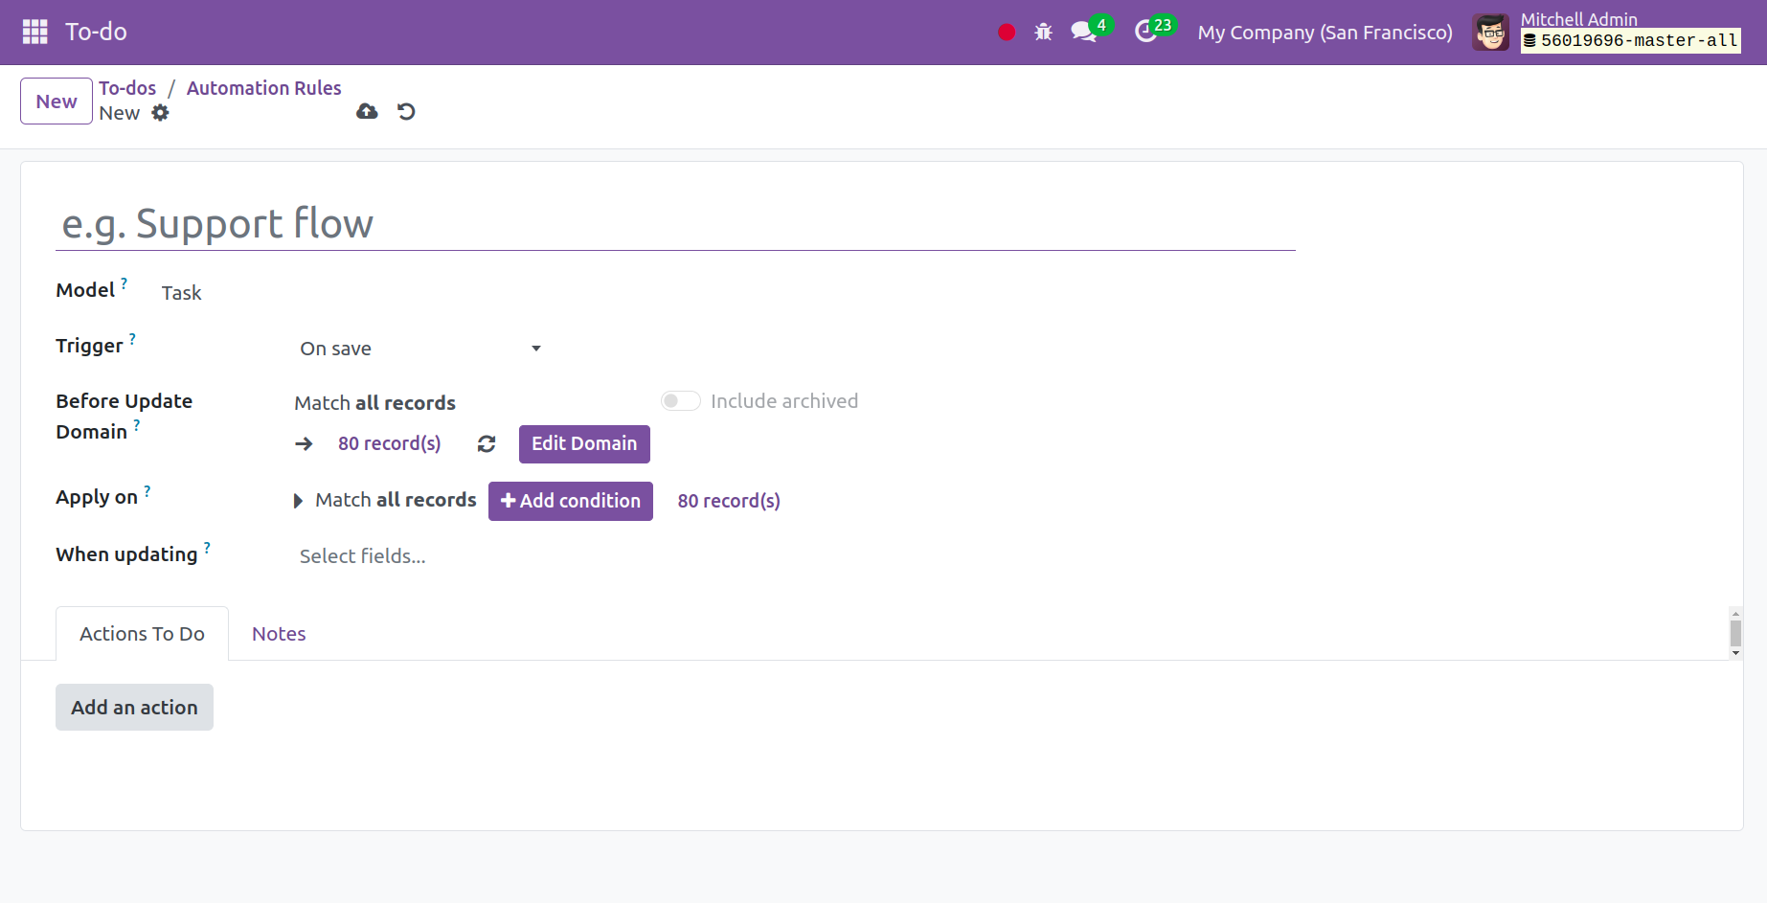Show help tooltip for Apply on

[x=147, y=490]
